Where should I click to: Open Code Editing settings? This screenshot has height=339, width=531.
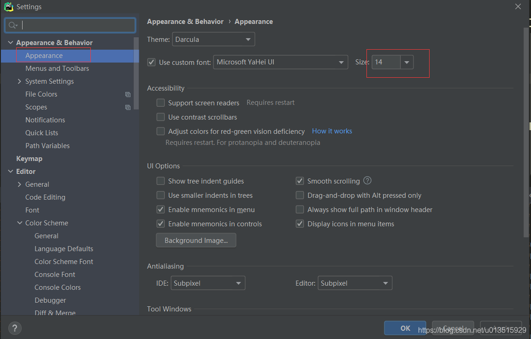(45, 197)
